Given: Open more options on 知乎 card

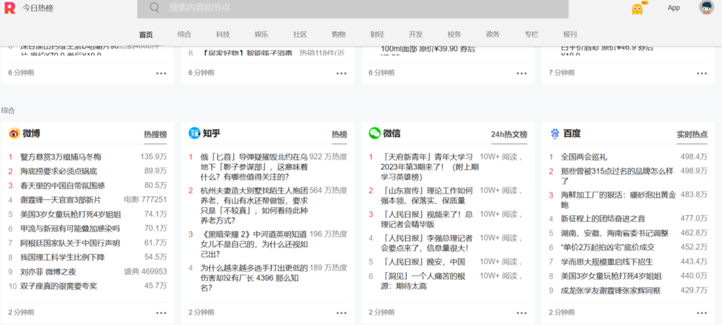Looking at the screenshot, I should coord(341,313).
